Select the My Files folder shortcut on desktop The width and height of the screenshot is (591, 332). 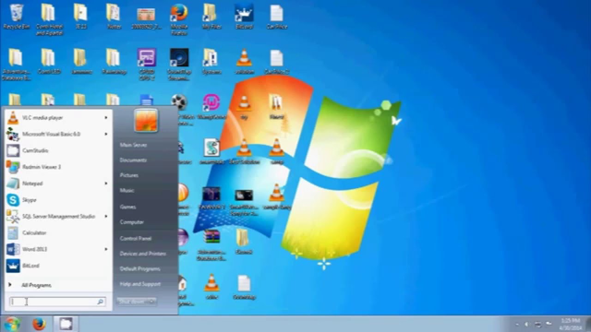(x=211, y=17)
